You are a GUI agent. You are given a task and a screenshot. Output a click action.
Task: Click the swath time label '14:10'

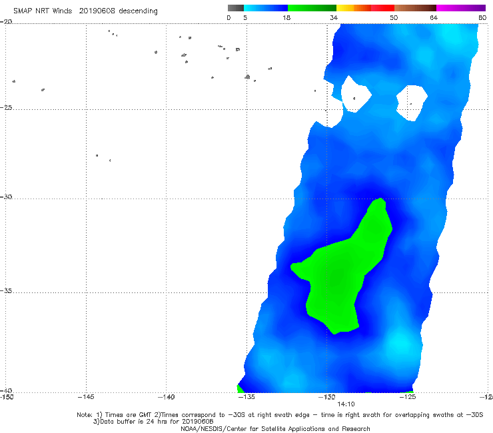tap(346, 404)
